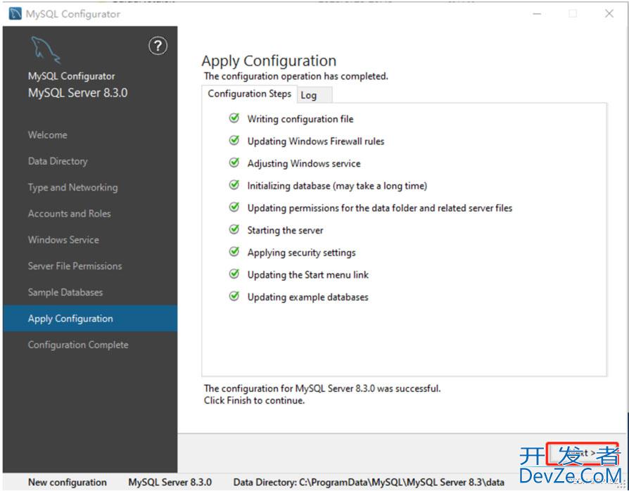Click check icon beside Updating permissions step
This screenshot has width=629, height=491.
234,208
